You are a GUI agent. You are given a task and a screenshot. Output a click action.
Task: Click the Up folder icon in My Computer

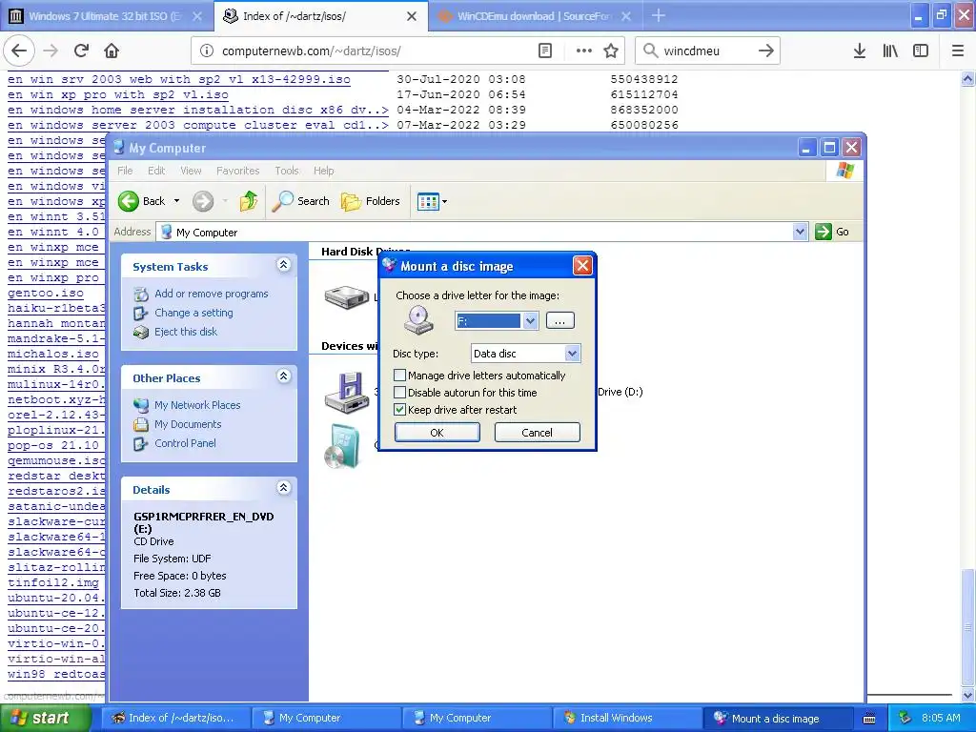[x=249, y=201]
